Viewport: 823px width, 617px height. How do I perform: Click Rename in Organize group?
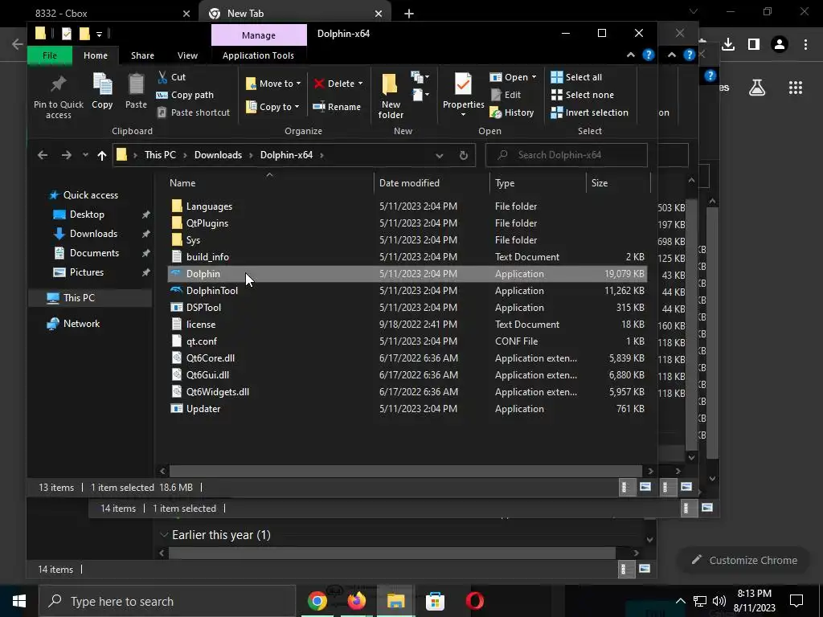point(337,107)
